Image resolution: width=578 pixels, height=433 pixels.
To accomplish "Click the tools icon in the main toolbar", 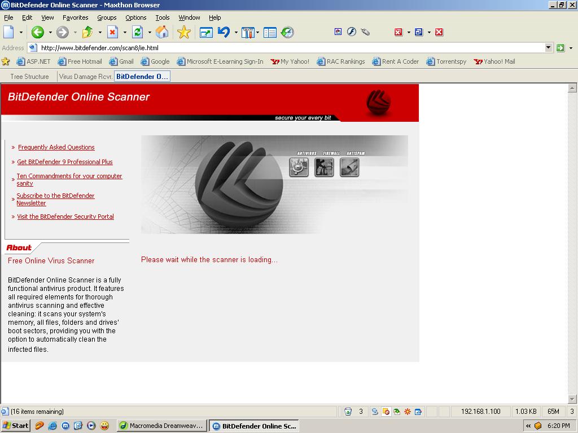I will point(248,33).
